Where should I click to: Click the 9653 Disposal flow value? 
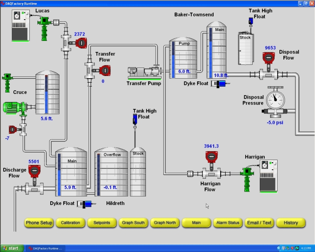pyautogui.click(x=270, y=48)
